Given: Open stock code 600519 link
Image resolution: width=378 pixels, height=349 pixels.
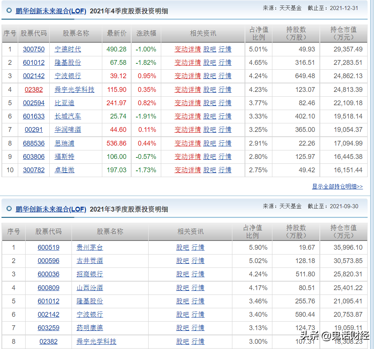Looking at the screenshot, I should pyautogui.click(x=49, y=247).
